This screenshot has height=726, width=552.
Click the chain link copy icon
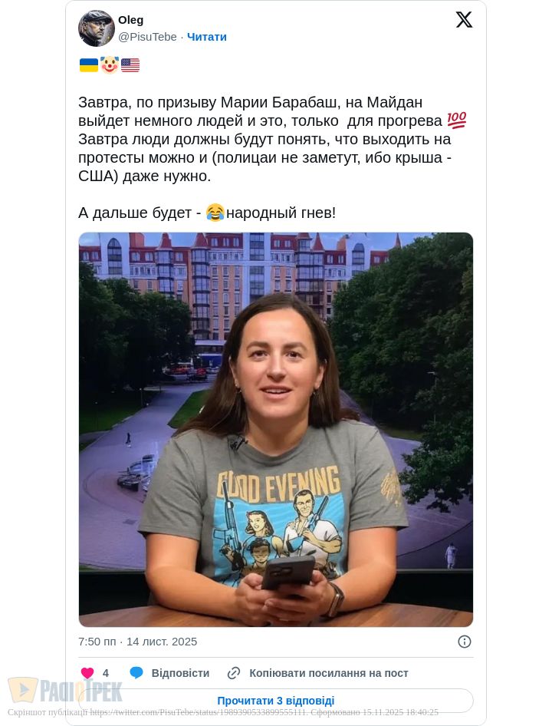pos(234,673)
